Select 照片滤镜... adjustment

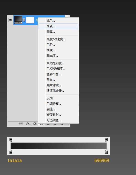pos(58,85)
